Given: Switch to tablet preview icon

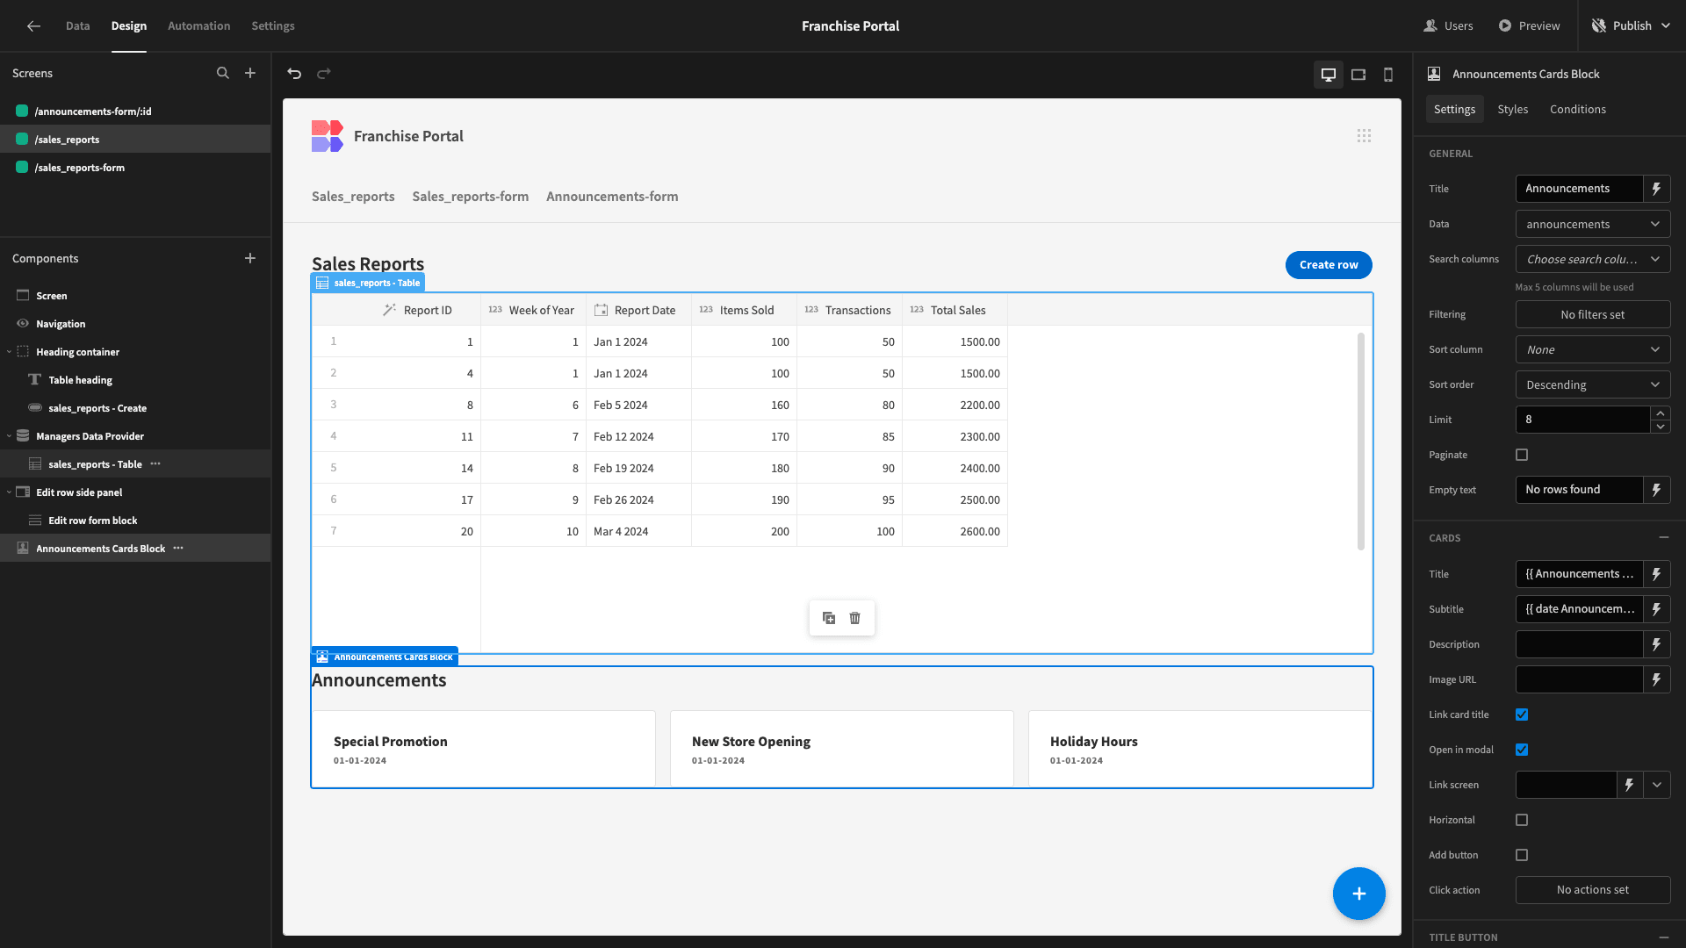Looking at the screenshot, I should [1358, 75].
